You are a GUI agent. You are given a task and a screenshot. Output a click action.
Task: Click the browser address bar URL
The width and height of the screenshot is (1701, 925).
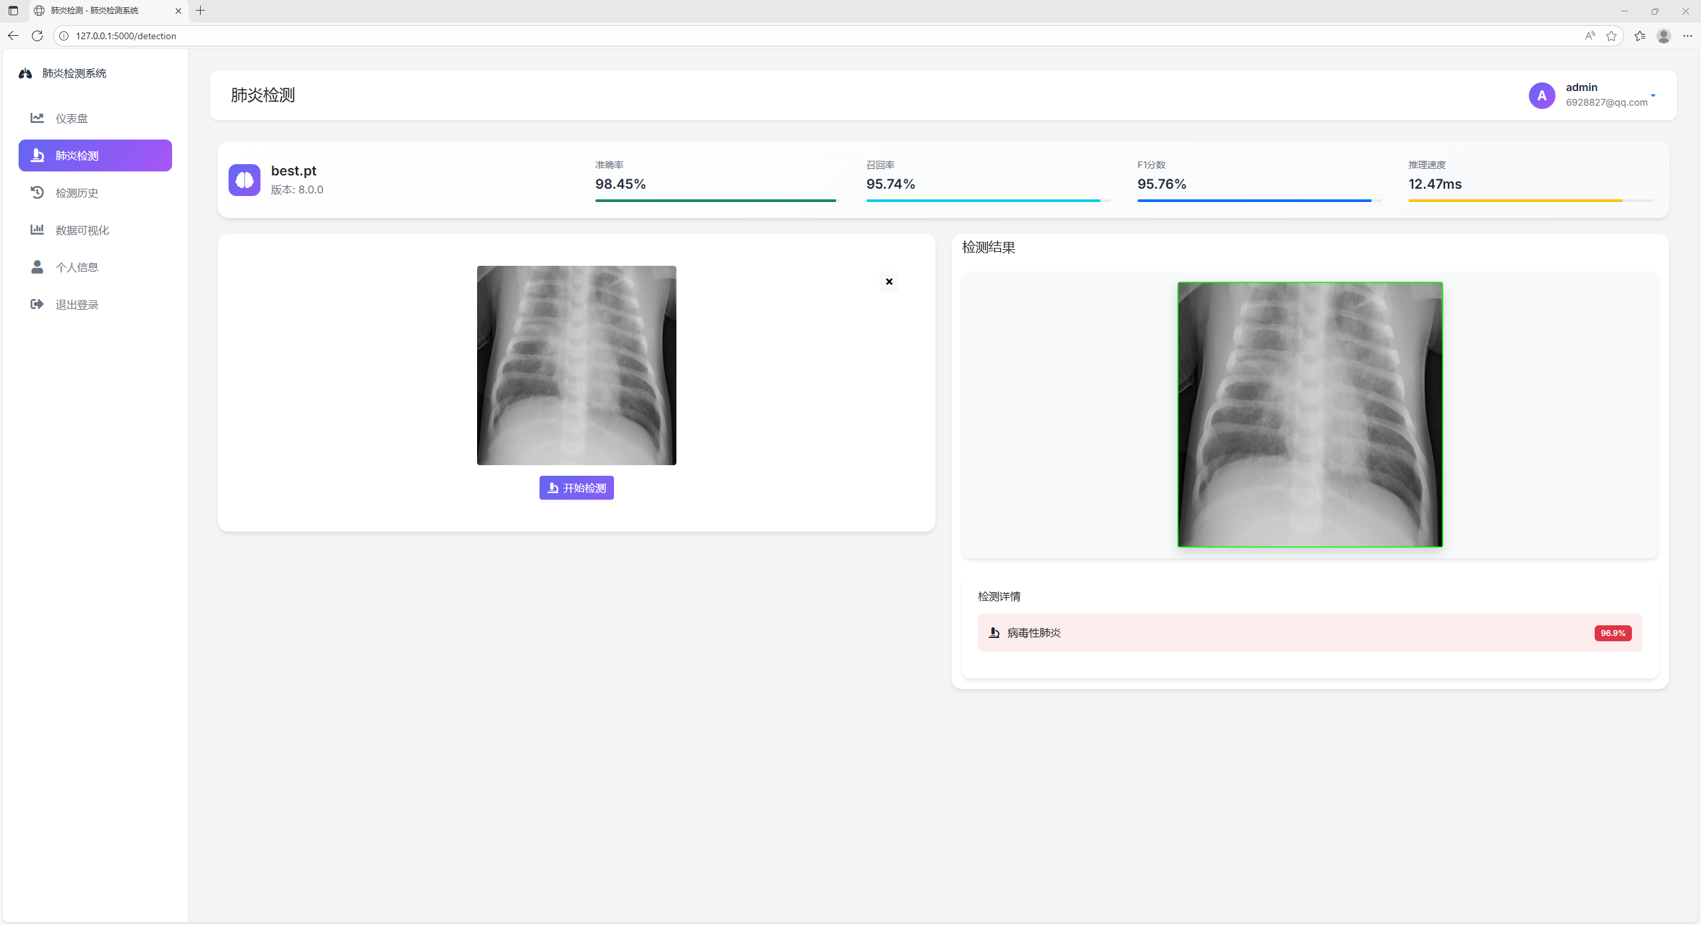pos(126,36)
